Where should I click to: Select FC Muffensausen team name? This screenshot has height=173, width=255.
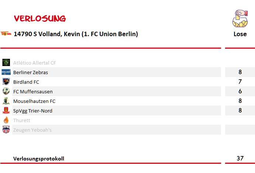click(33, 91)
